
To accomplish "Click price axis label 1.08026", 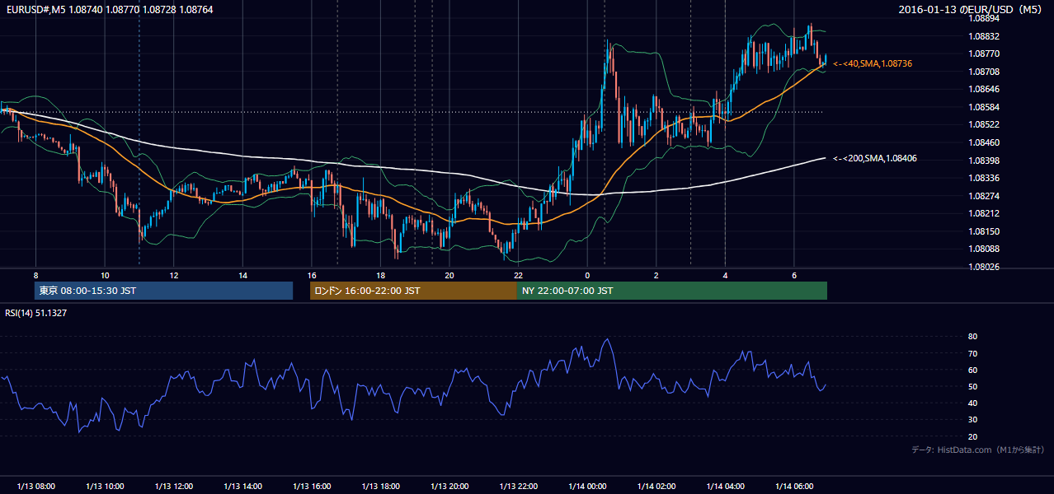I will coord(983,267).
